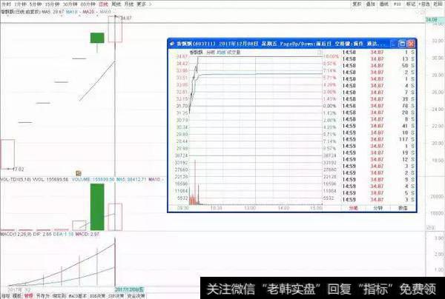Click the latest candlestick labeled 34.87
Screen dimensions: 445x299
[x=115, y=29]
